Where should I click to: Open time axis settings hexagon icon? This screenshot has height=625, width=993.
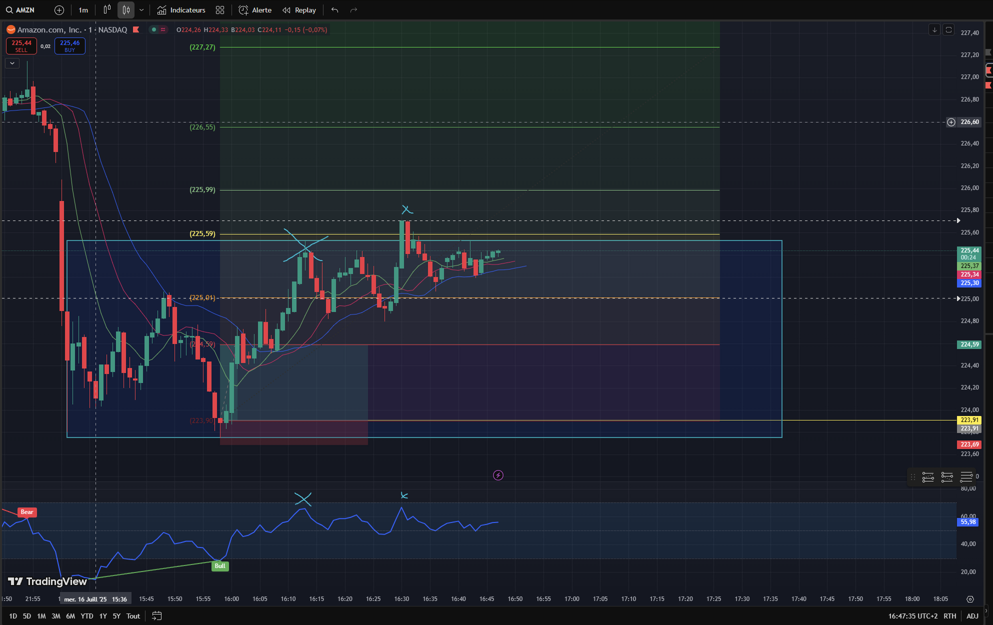click(x=970, y=599)
